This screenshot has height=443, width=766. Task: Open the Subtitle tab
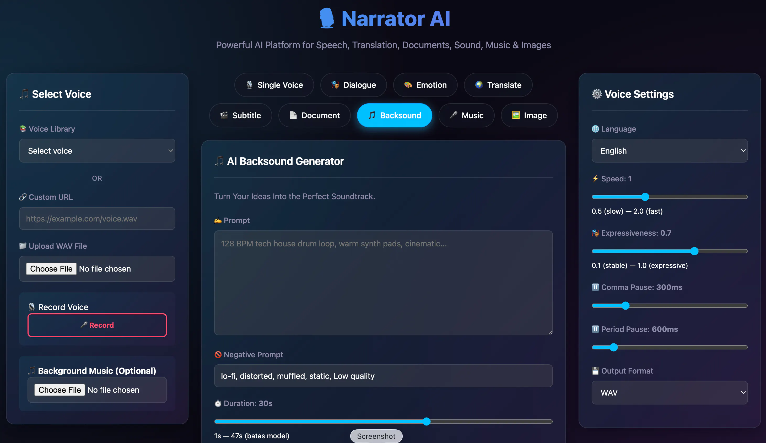pyautogui.click(x=240, y=115)
